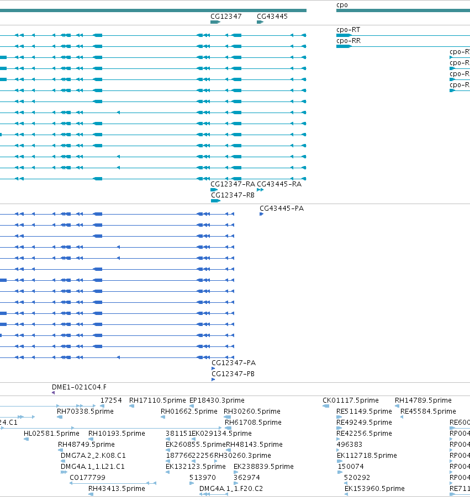Screen dimensions: 470x497
Task: Click the RH17110.5prime arrow glyph
Action: tap(131, 406)
